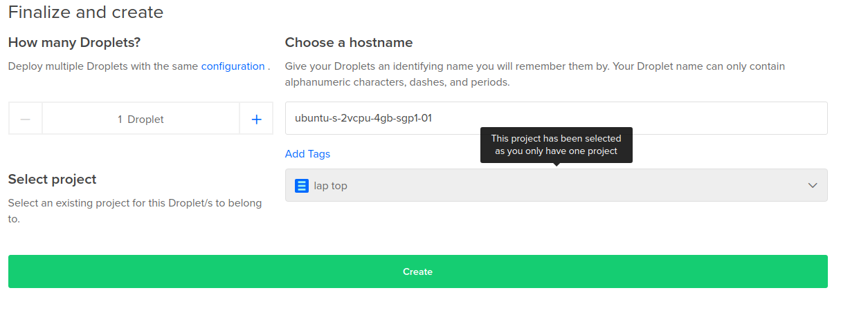
Task: Click the "Add Tags" link
Action: pyautogui.click(x=307, y=154)
